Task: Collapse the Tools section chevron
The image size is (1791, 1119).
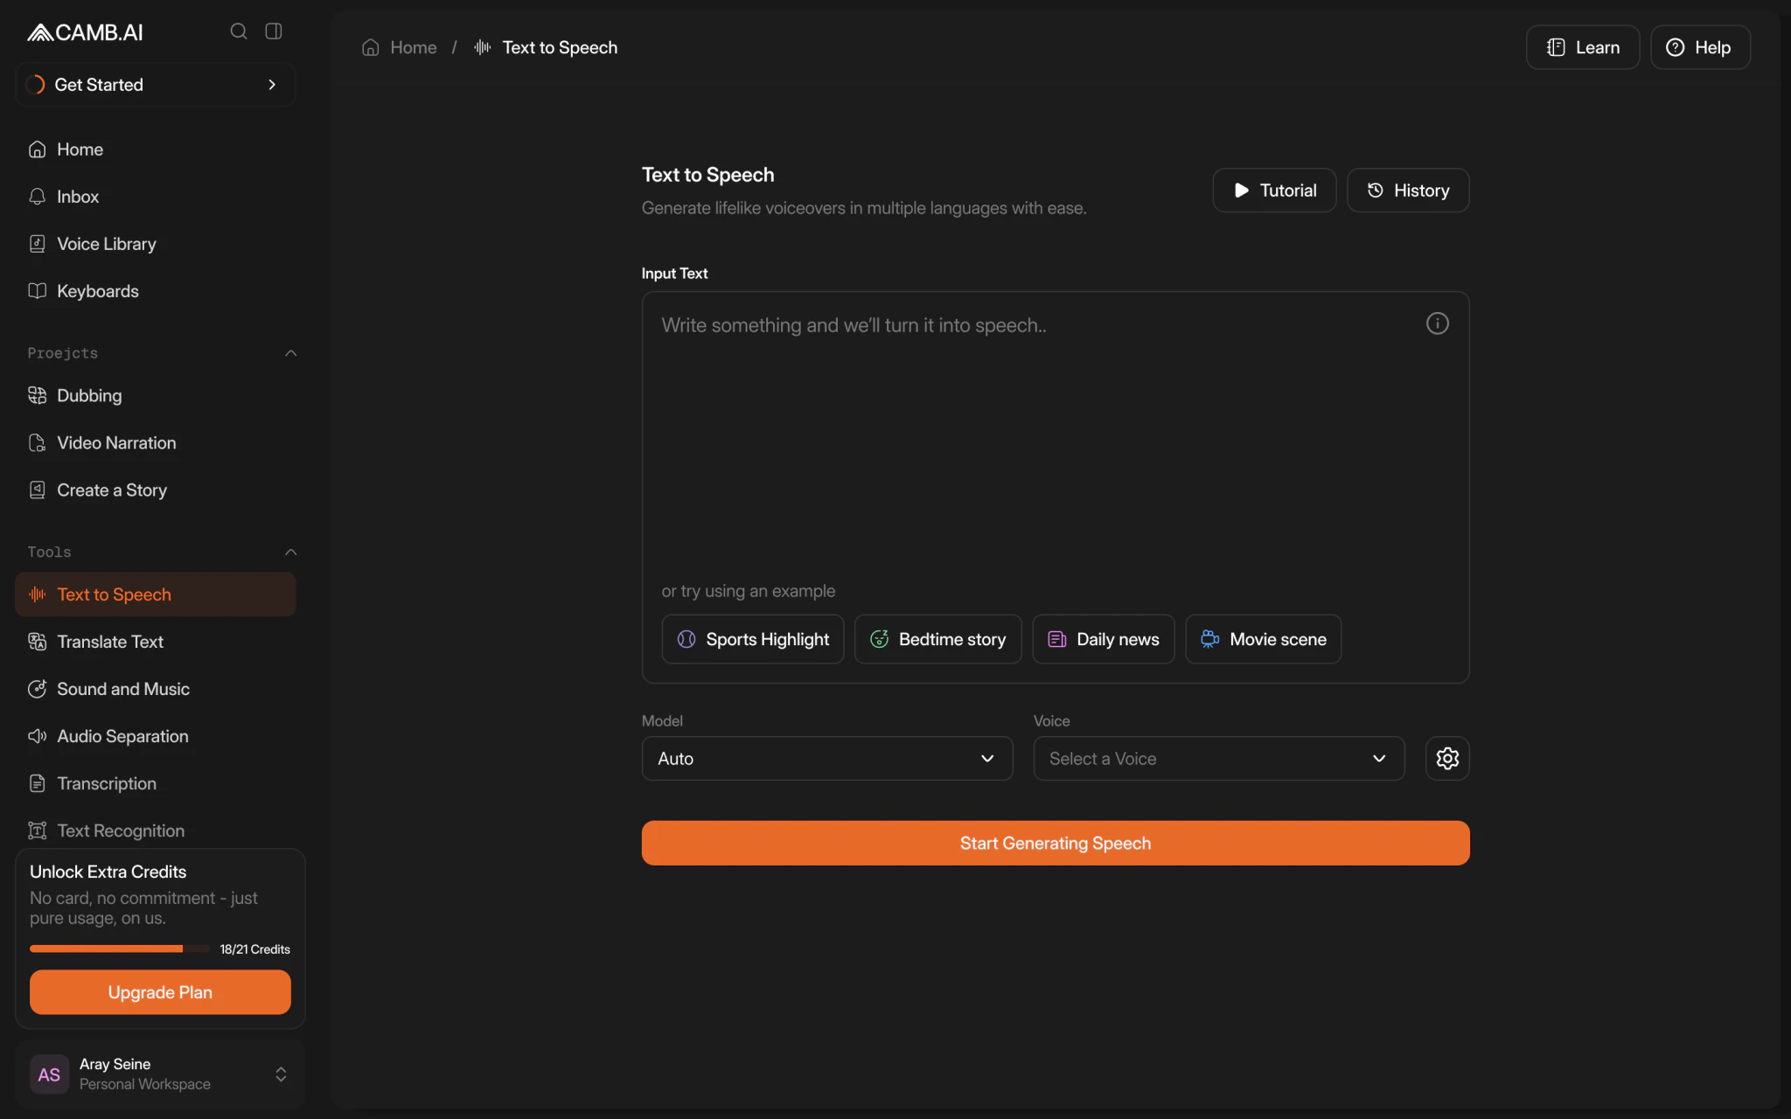Action: pyautogui.click(x=291, y=552)
